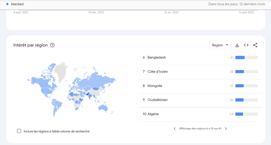Screen dimensions: 271x145
Task: Click the search term blacked
Action: point(17,4)
